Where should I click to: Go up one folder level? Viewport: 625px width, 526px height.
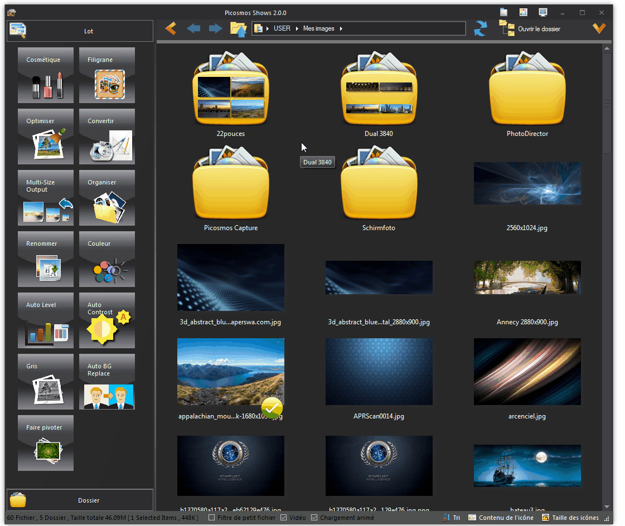pos(238,29)
